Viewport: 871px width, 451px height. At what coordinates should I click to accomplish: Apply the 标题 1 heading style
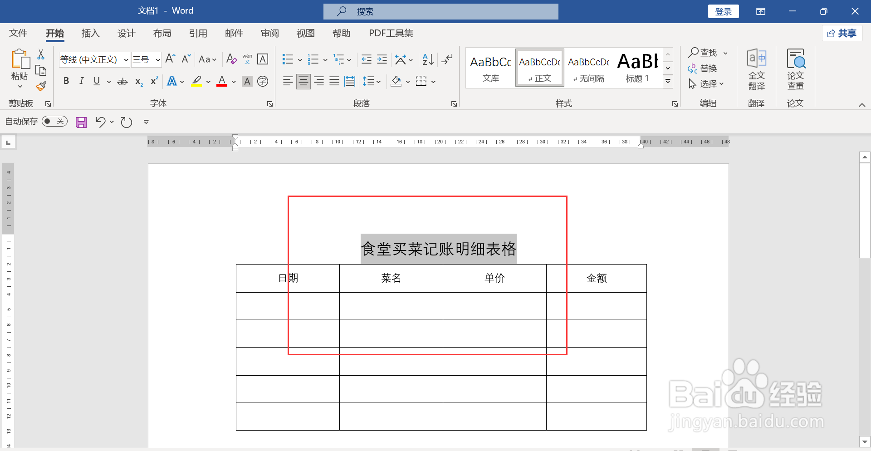[637, 68]
